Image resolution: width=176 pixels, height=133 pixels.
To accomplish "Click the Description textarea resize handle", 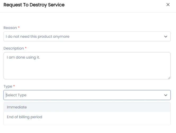I will [x=169, y=78].
